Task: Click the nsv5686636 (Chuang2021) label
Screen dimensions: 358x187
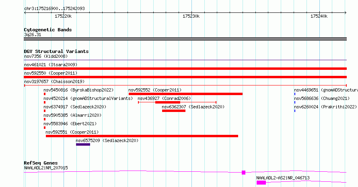Action: point(322,98)
